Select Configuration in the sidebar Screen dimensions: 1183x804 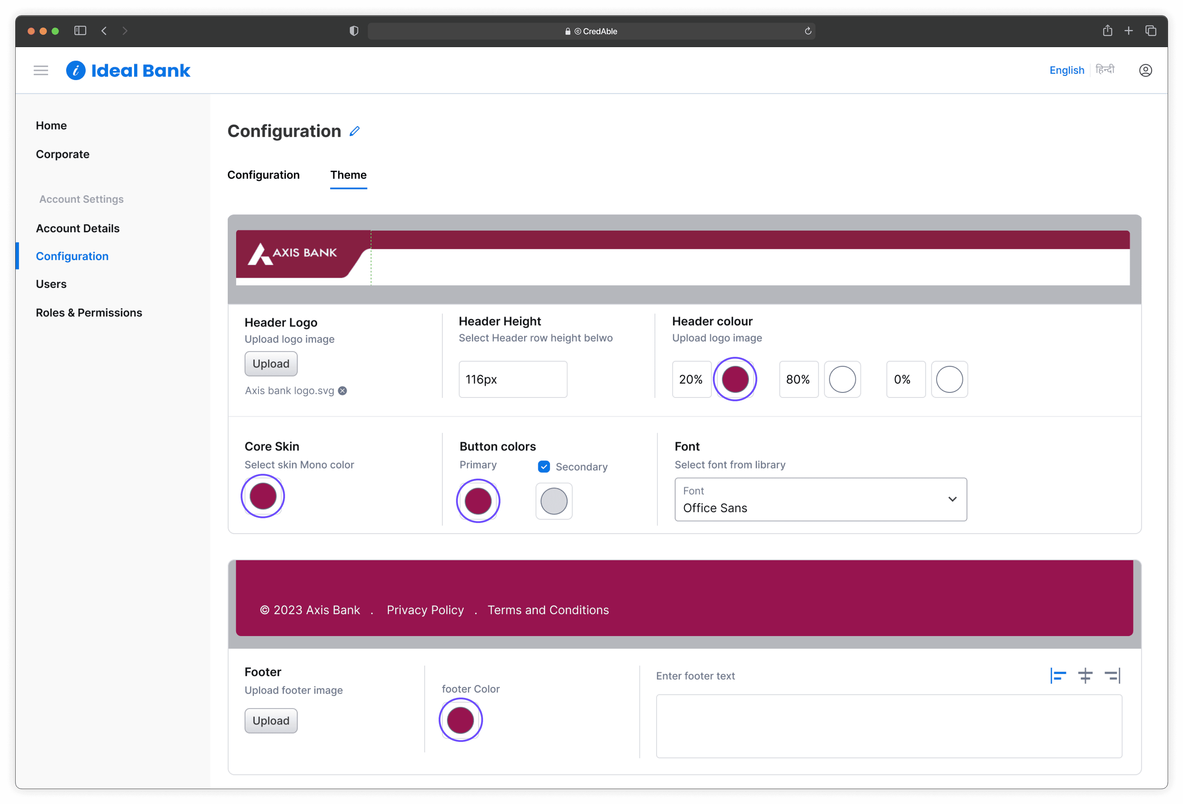72,256
